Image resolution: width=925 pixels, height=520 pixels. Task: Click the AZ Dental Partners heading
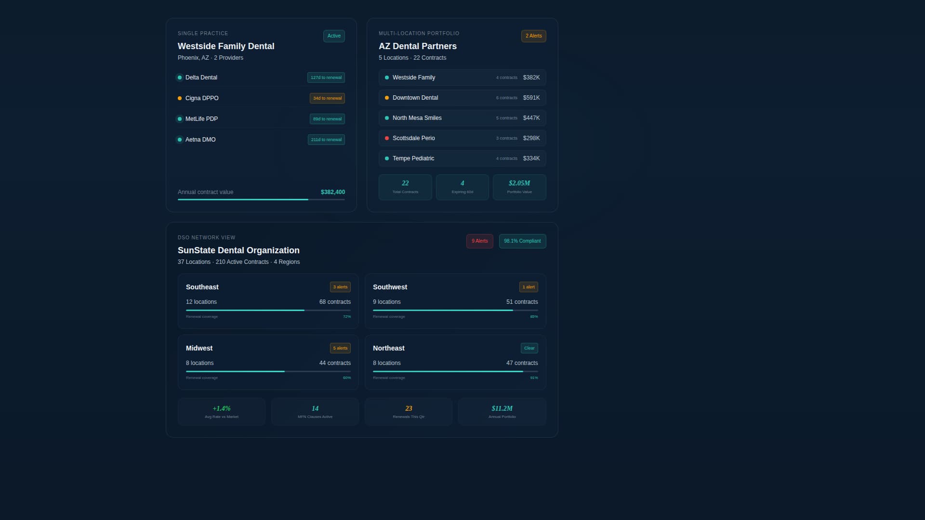[x=418, y=46]
